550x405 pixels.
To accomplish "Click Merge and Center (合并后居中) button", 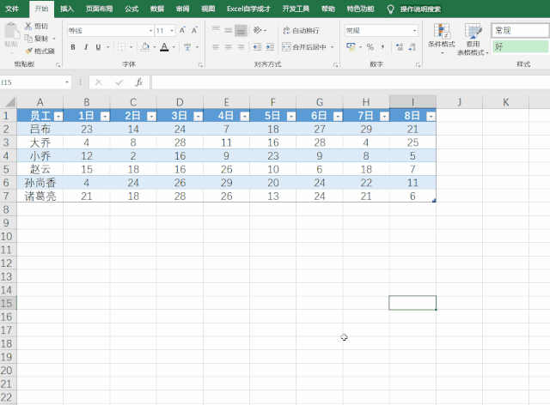I will [x=308, y=47].
